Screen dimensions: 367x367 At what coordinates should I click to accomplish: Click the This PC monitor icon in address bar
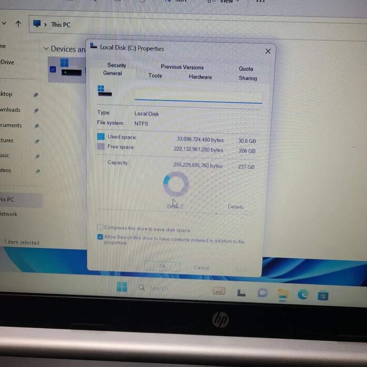click(37, 23)
